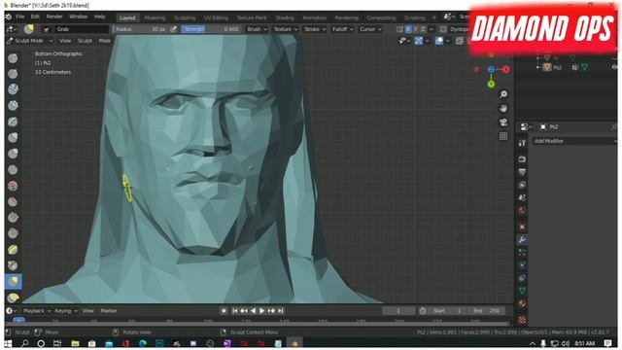Viewport: 622px width, 350px height.
Task: Select the Smooth brush tool
Action: coord(13,186)
